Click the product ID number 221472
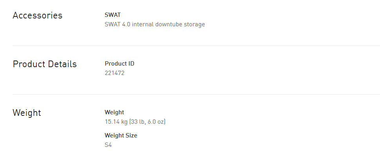Screen dimensions: 380x161 click(114, 73)
